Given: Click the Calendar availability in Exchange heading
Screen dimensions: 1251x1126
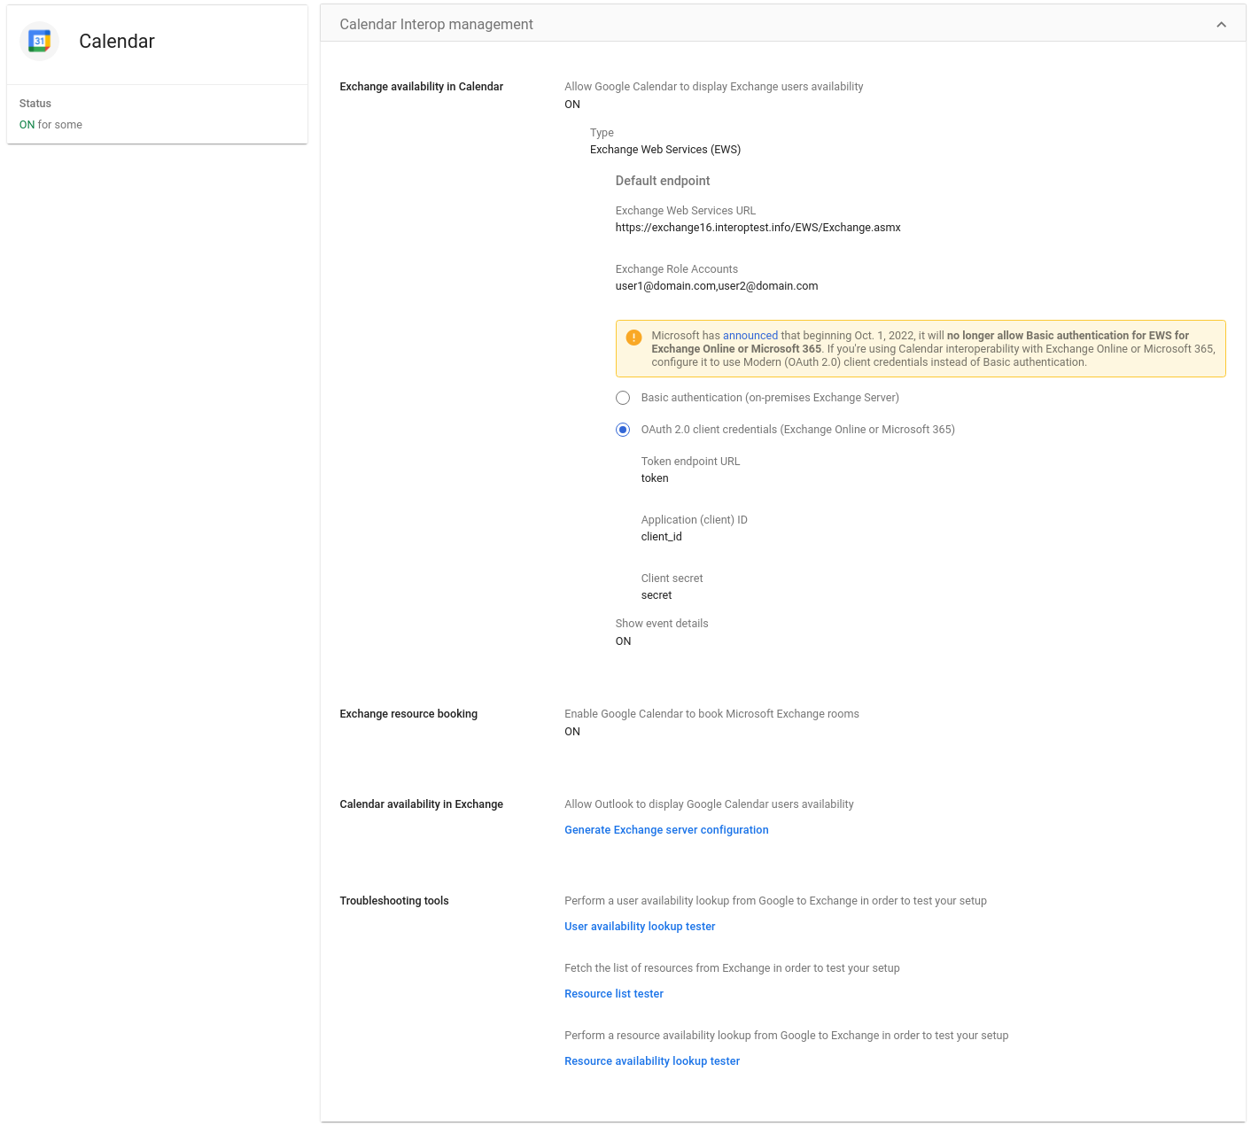Looking at the screenshot, I should click(421, 804).
